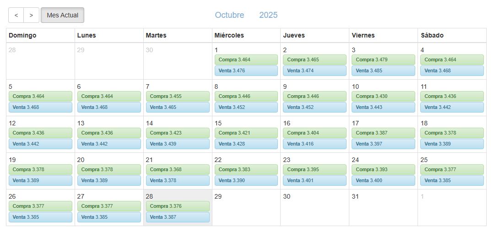This screenshot has height=227, width=499.
Task: Click the 2025 year title
Action: pyautogui.click(x=268, y=15)
